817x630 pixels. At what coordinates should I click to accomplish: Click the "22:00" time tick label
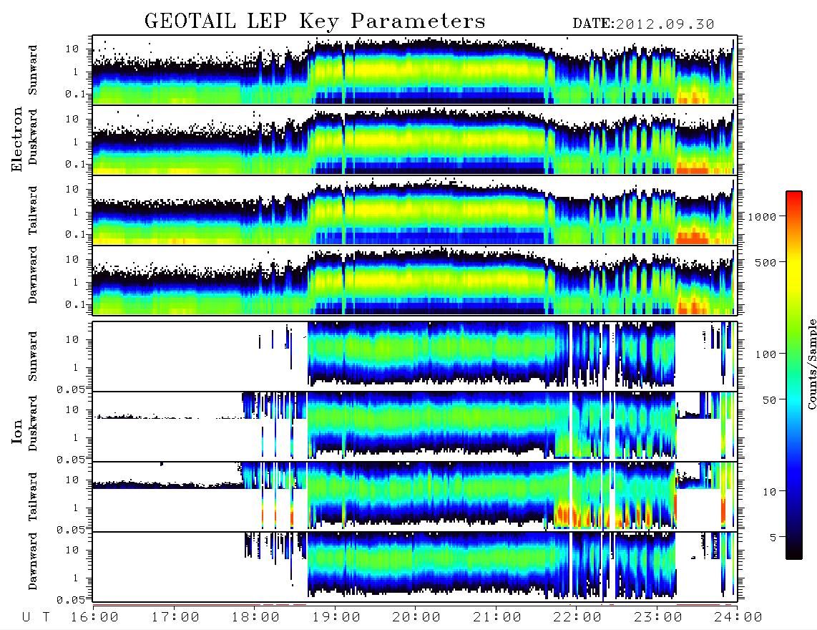coord(578,617)
